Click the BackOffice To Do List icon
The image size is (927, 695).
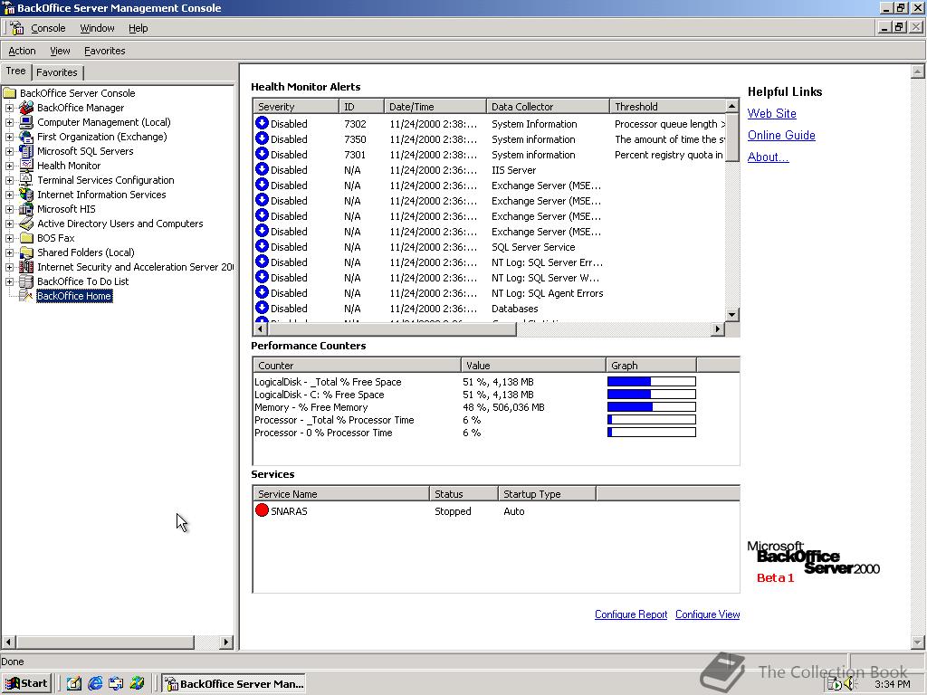point(26,281)
